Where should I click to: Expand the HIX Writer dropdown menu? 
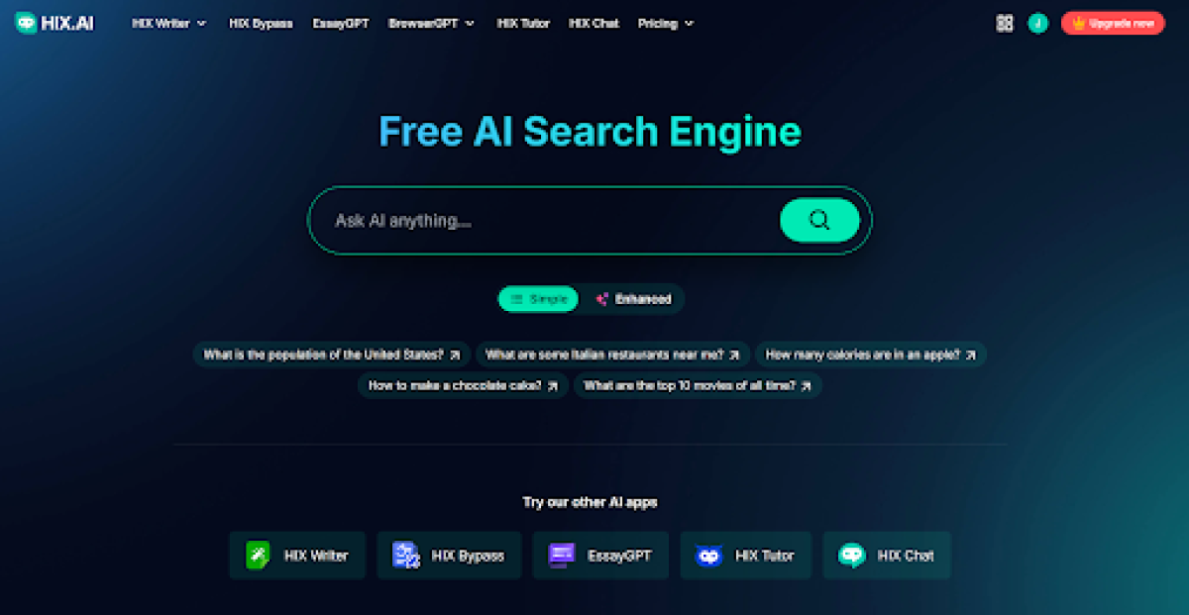tap(169, 23)
